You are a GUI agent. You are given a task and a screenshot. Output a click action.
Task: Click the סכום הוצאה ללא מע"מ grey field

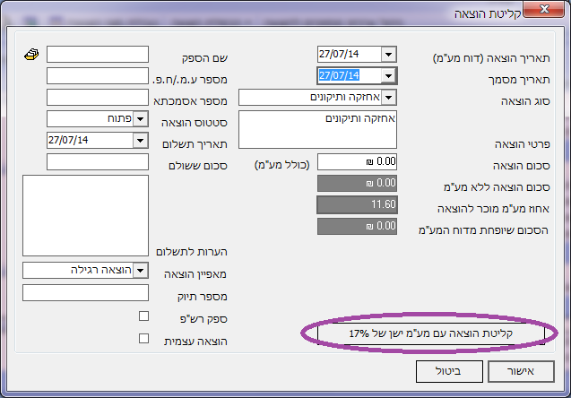click(358, 183)
